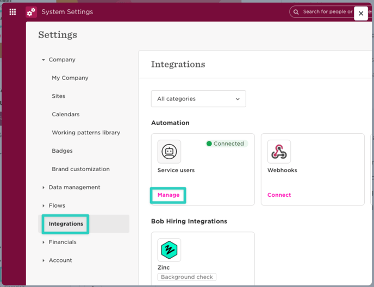Expand the Financials section
This screenshot has width=374, height=287.
[43, 242]
